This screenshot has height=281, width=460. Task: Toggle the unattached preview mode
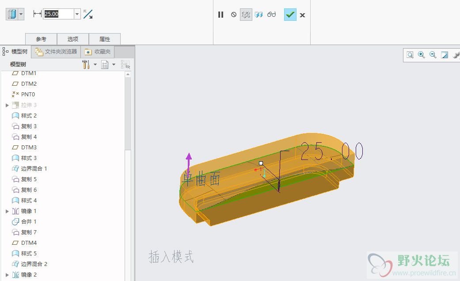(246, 15)
